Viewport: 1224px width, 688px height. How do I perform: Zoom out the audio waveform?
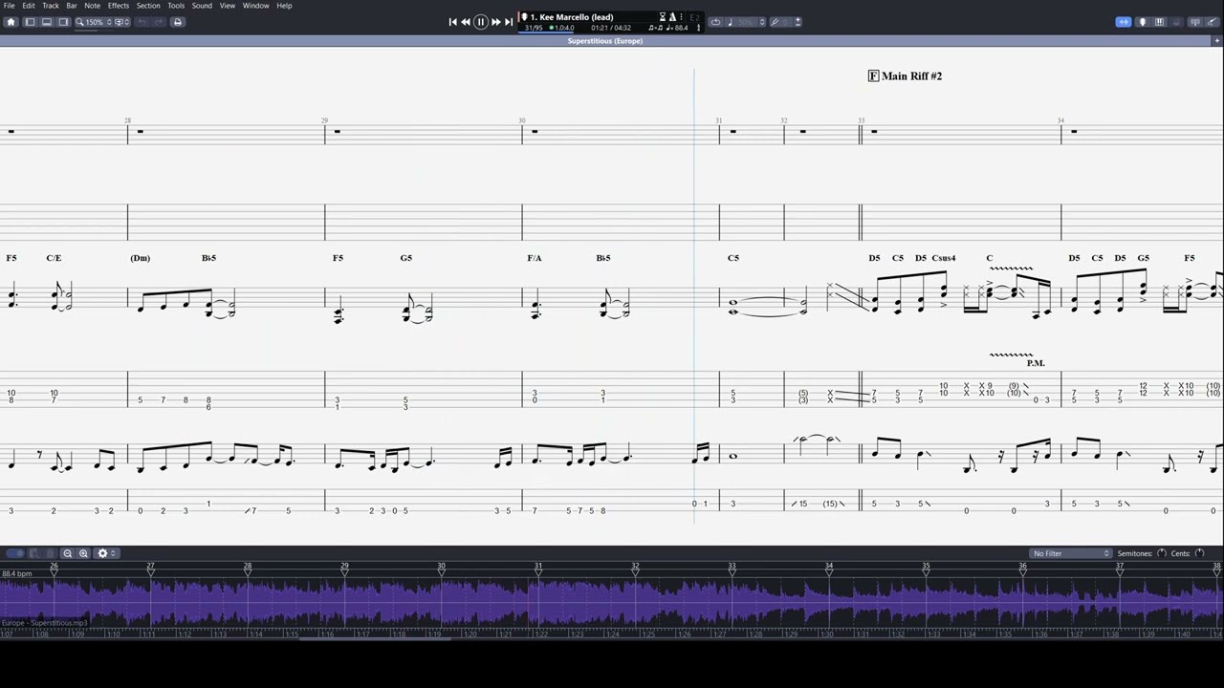point(67,553)
